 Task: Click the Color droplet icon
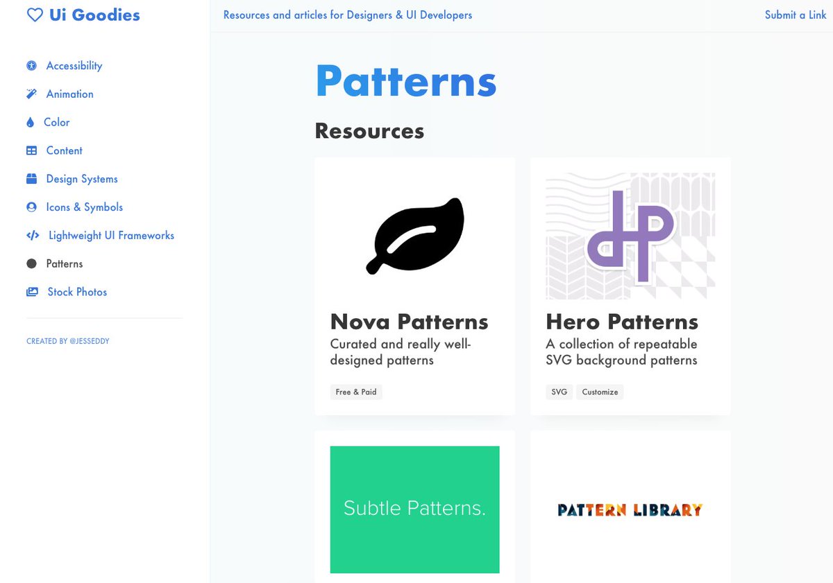point(30,123)
